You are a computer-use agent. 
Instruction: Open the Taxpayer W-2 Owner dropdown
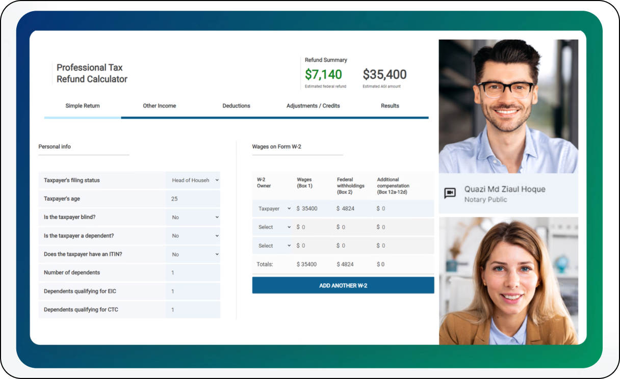[274, 209]
